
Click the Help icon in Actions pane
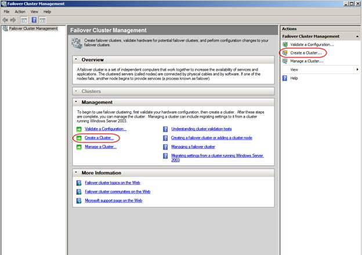click(x=285, y=78)
